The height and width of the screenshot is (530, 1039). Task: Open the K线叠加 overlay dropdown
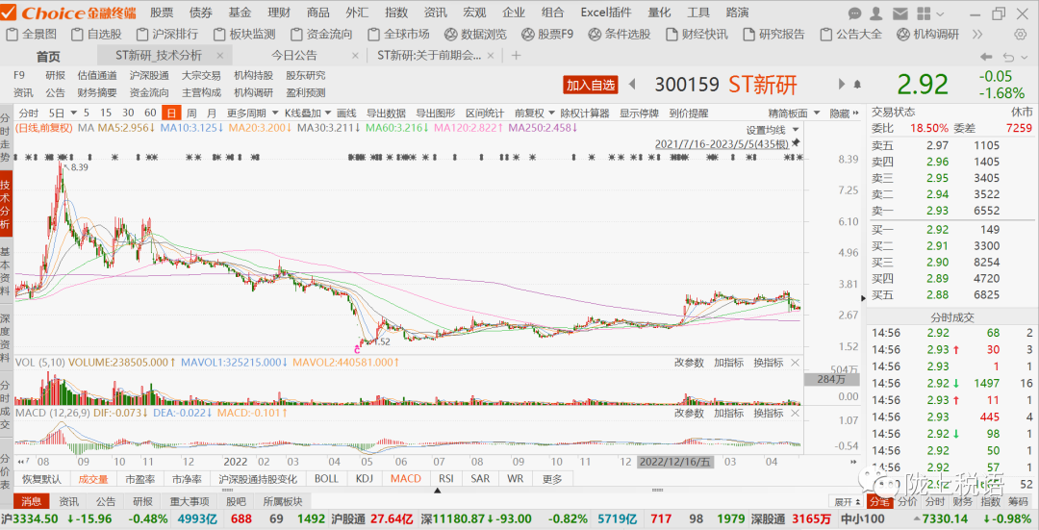pyautogui.click(x=308, y=114)
